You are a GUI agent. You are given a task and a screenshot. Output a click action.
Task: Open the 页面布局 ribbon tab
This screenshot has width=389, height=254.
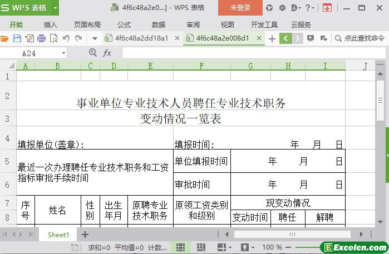[x=87, y=25]
